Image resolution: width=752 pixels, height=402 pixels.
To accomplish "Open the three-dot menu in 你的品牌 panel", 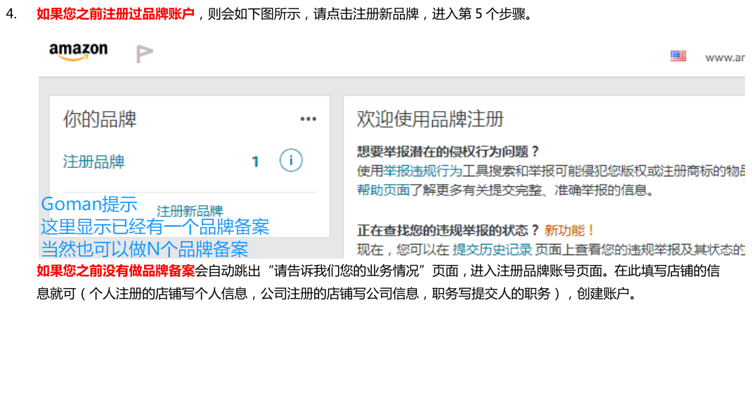I will click(x=308, y=119).
